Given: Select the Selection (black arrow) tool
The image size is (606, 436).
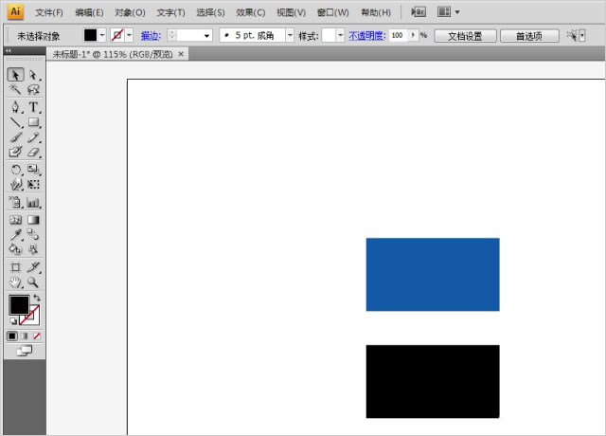Looking at the screenshot, I should point(15,75).
